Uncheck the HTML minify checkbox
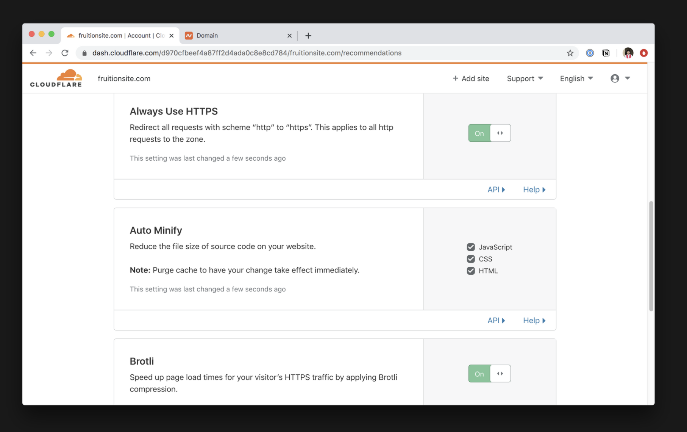 pyautogui.click(x=471, y=271)
